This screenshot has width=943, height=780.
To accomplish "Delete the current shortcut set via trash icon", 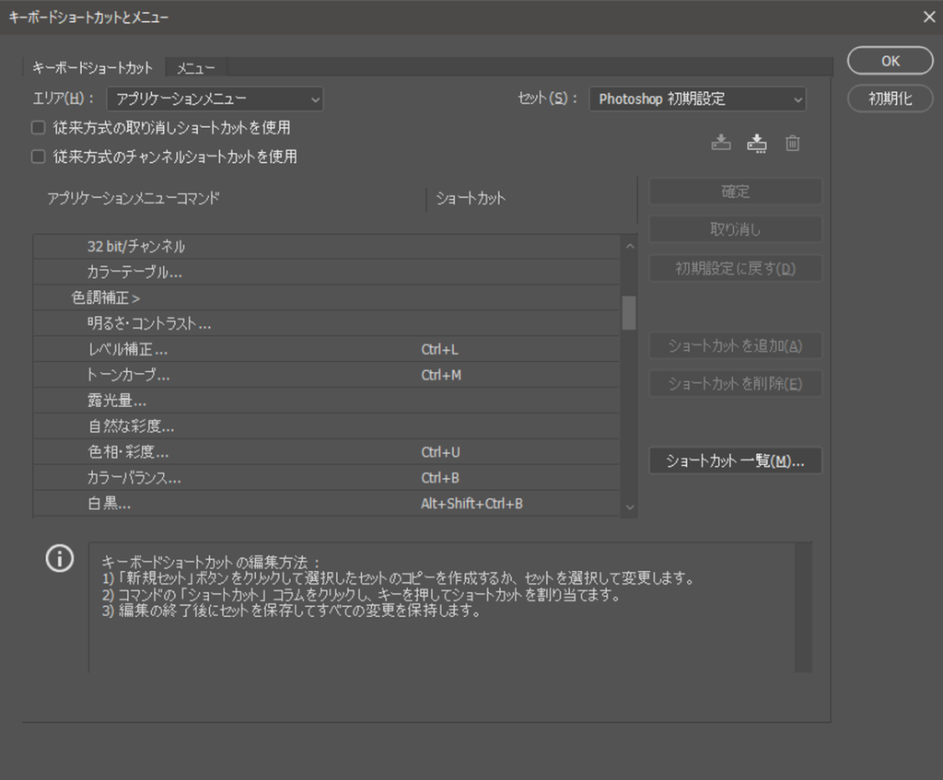I will coord(792,143).
